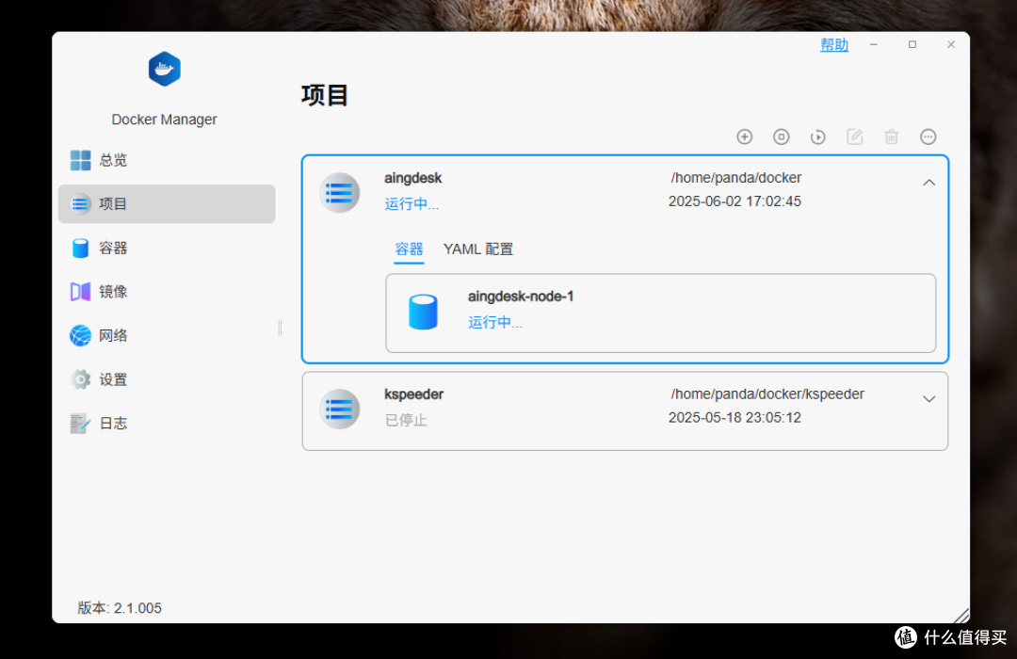Click the notepad icon beside 日志
Image resolution: width=1017 pixels, height=659 pixels.
click(x=80, y=424)
